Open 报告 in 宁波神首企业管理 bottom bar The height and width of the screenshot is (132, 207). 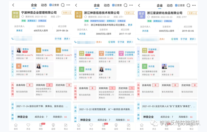[x=41, y=126]
